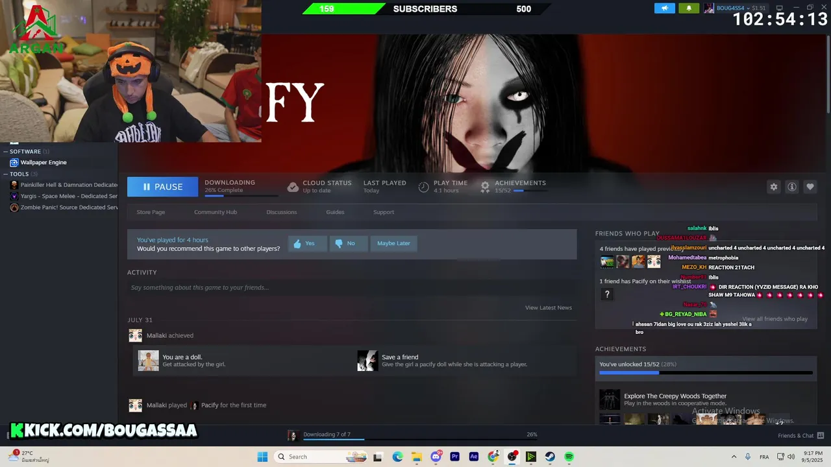831x467 pixels.
Task: Click the Save a friend achievement icon
Action: [x=367, y=361]
